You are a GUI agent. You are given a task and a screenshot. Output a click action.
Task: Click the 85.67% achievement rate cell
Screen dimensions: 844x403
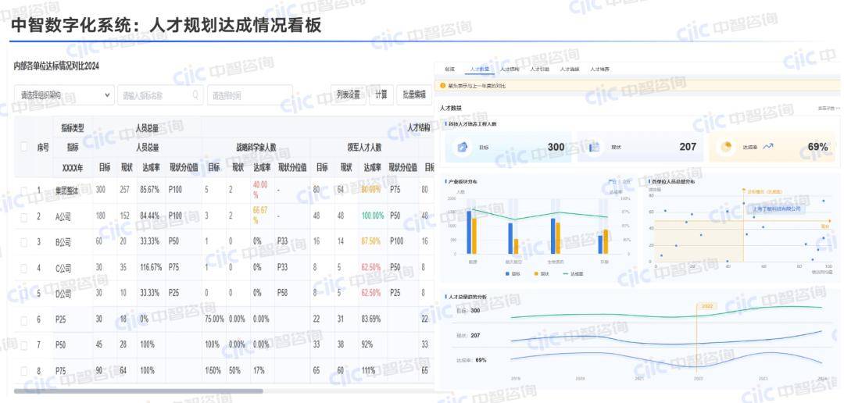tap(151, 190)
